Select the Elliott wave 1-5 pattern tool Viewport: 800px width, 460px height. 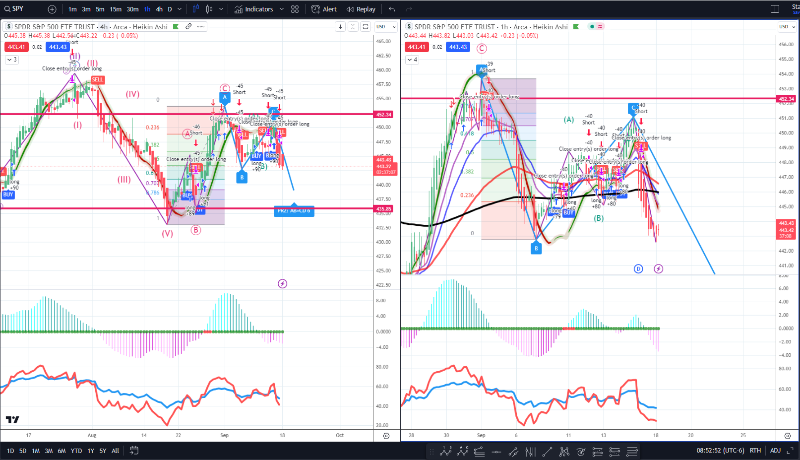(x=446, y=452)
